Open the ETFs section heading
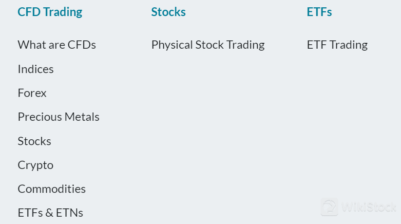 pos(319,12)
